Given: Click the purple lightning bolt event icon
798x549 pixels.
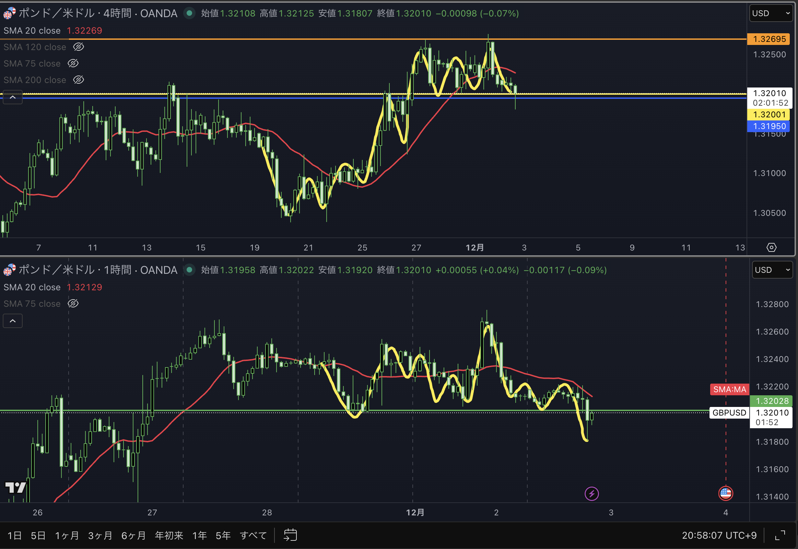Looking at the screenshot, I should [591, 494].
